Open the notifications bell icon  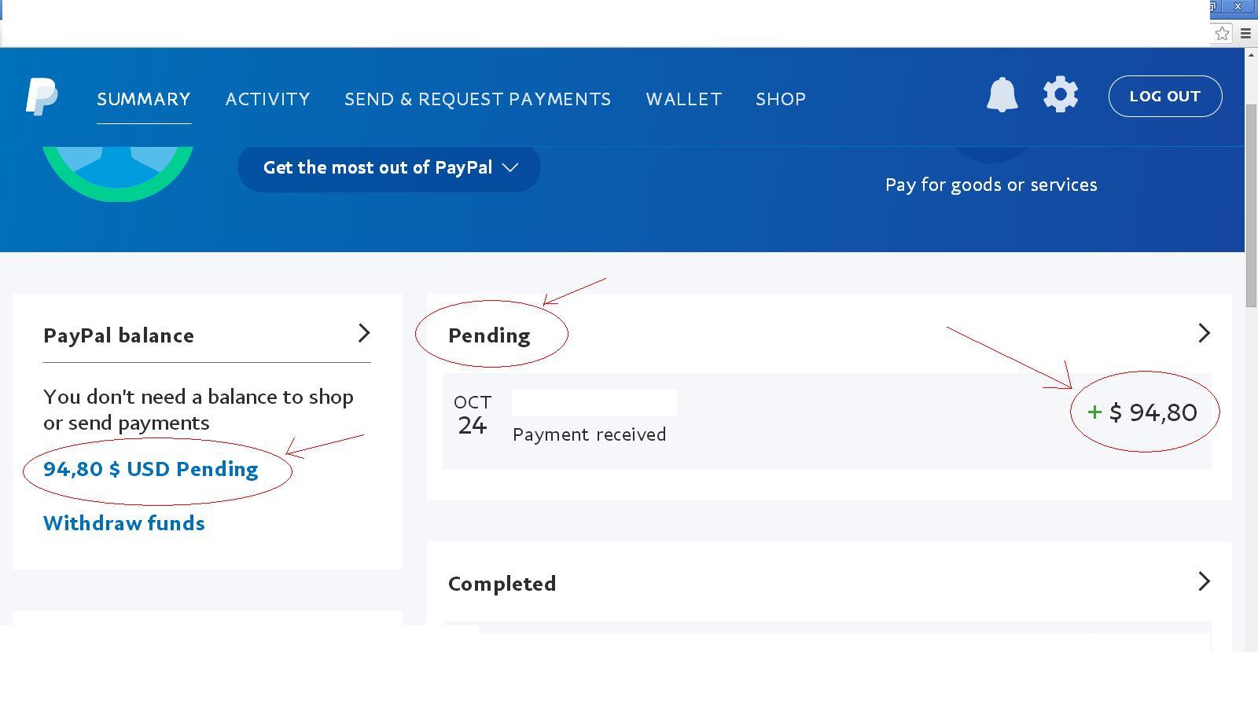pyautogui.click(x=1002, y=95)
